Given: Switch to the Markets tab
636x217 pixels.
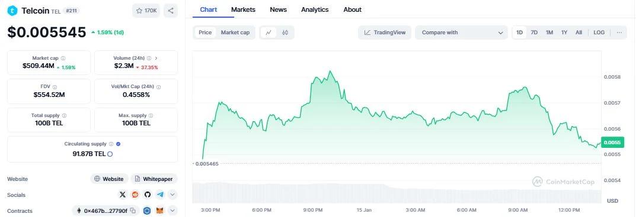Looking at the screenshot, I should [x=244, y=9].
